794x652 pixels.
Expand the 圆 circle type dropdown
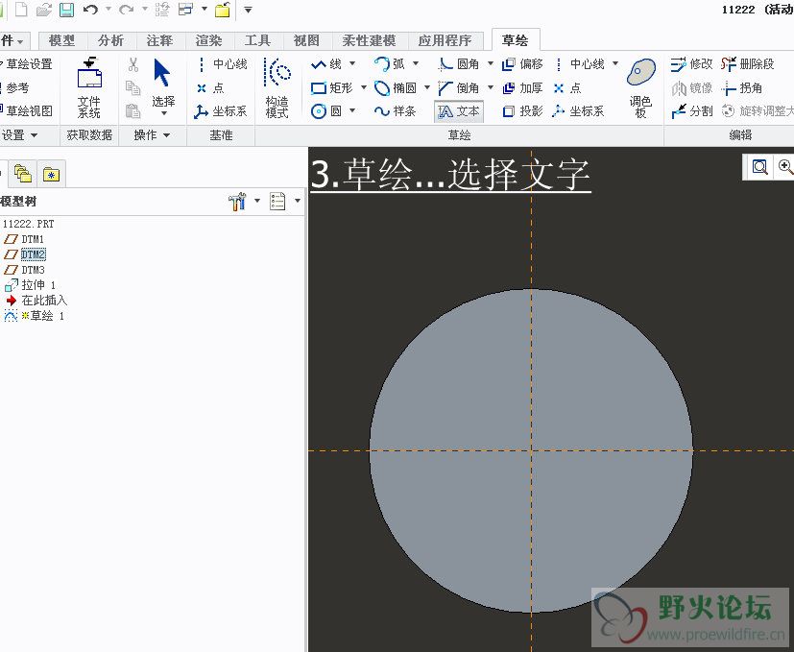click(x=352, y=111)
